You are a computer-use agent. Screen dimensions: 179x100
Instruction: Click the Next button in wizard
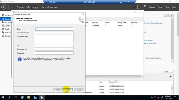pos(68,90)
